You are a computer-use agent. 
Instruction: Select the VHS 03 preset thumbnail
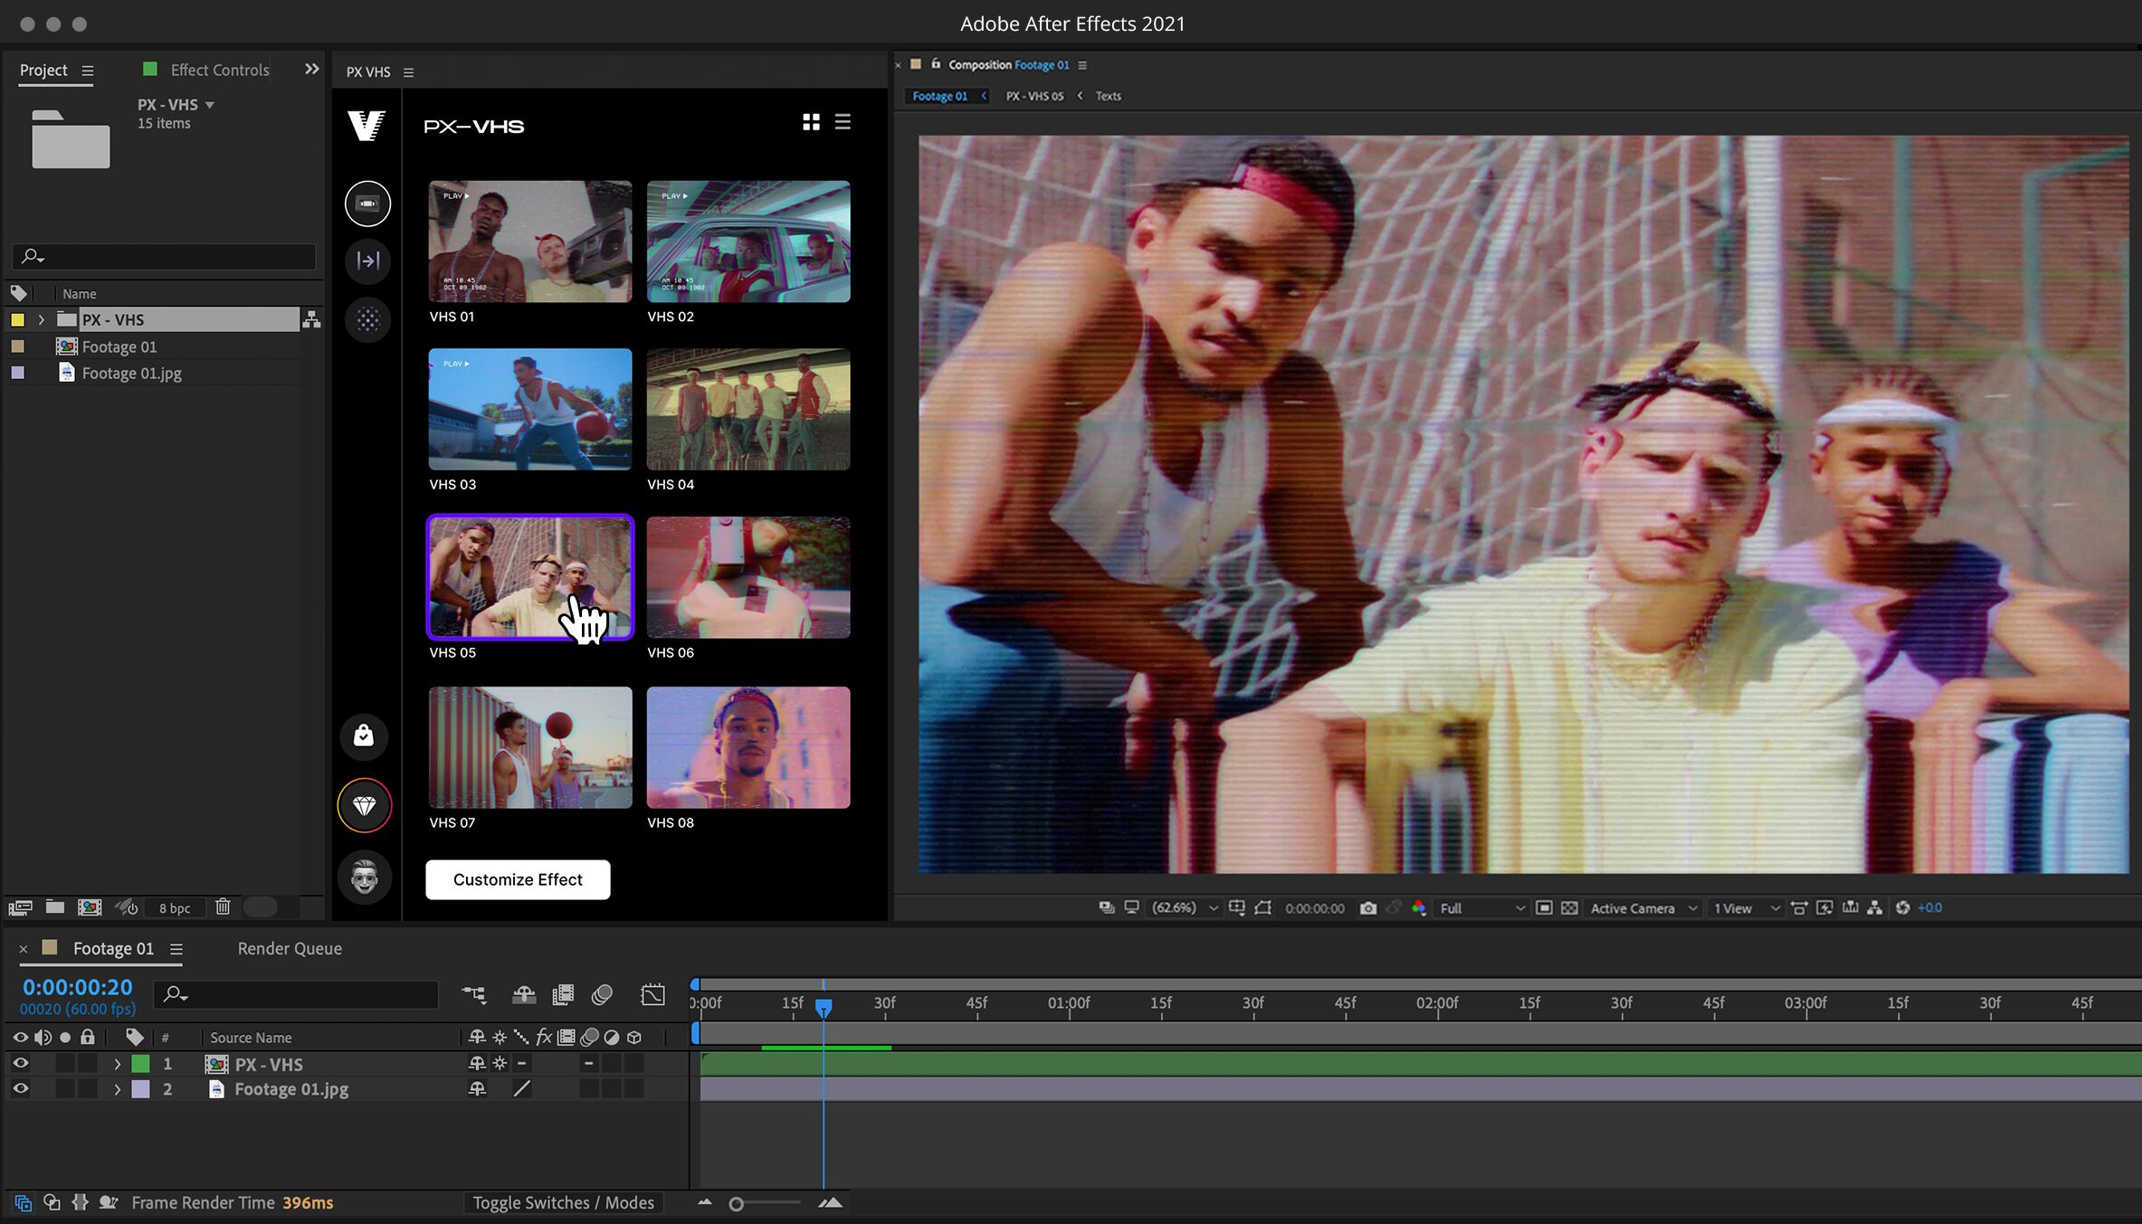(530, 409)
